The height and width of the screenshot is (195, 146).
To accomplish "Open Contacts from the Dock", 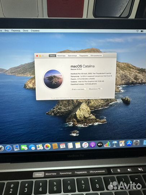I will point(55,146).
